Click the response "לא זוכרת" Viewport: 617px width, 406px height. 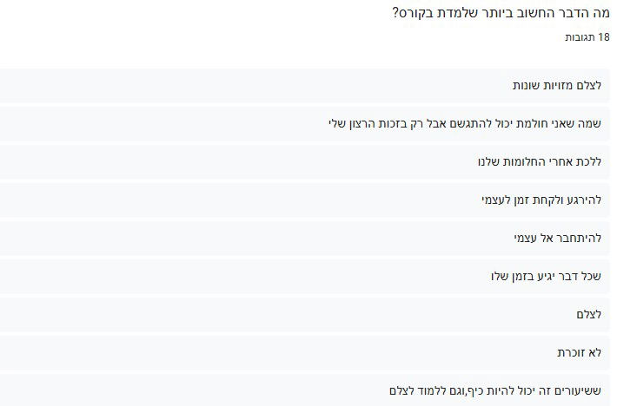(580, 352)
